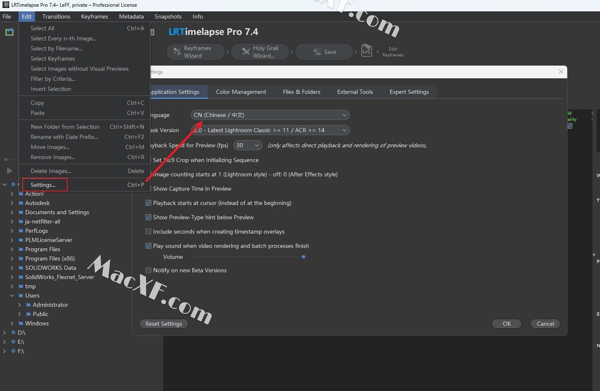Click the LrC Lightroom icon
Screen dimensions: 600x391
[367, 51]
